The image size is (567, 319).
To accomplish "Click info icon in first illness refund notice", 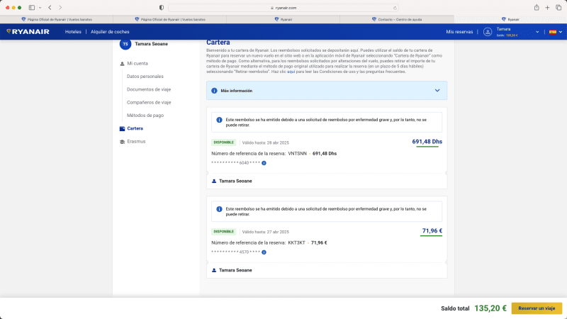I will [219, 120].
